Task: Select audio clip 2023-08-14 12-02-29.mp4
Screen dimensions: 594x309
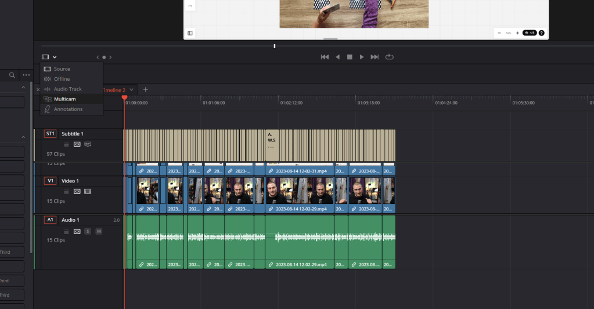Action: [x=300, y=242]
